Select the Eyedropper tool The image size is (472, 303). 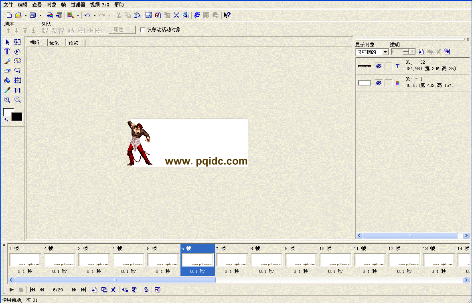coord(8,90)
